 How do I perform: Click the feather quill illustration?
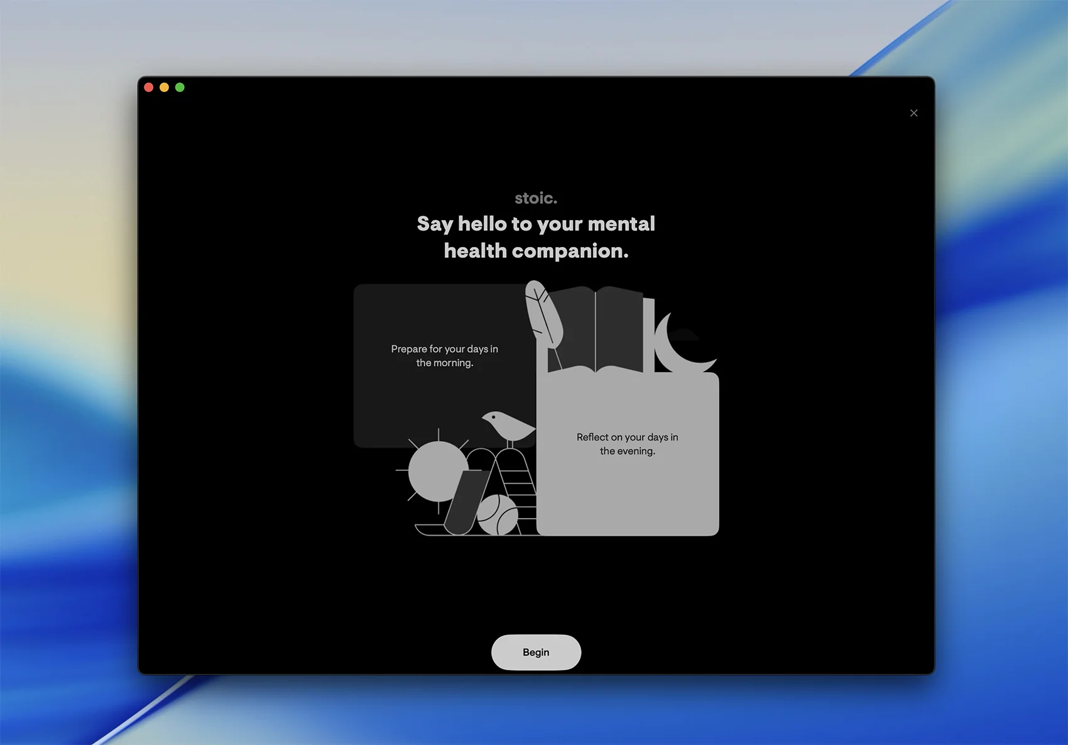tap(542, 314)
